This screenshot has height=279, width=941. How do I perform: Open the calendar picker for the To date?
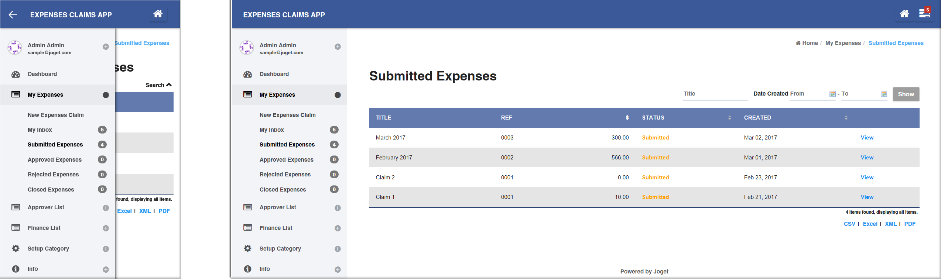click(884, 94)
